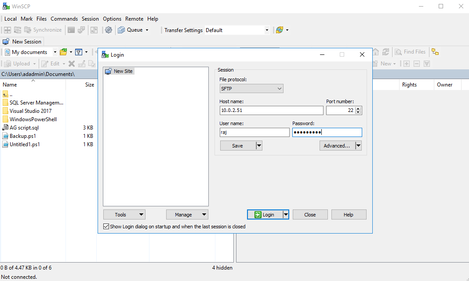Screen dimensions: 469x281
Task: Click the Find Files button
Action: click(x=411, y=52)
